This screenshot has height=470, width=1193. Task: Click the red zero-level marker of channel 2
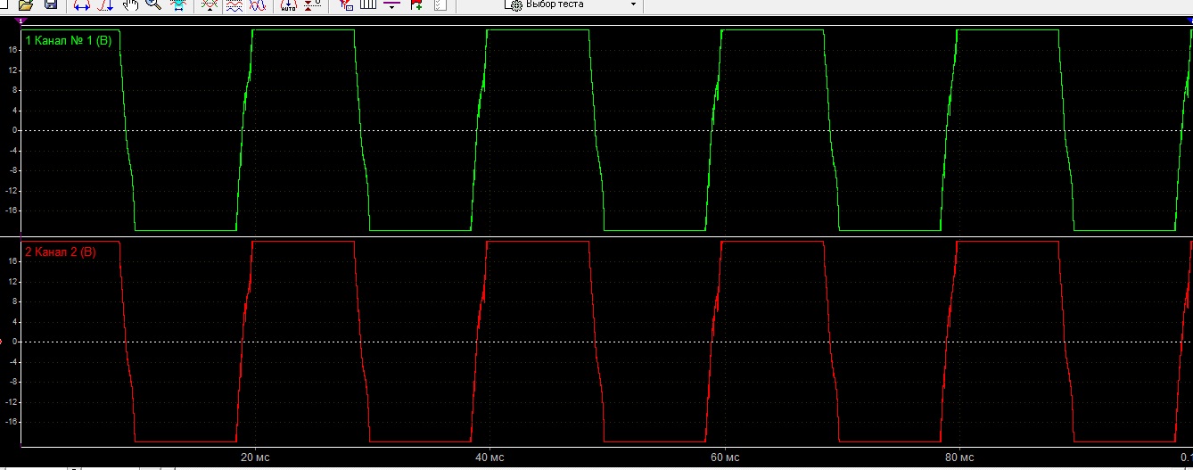pyautogui.click(x=2, y=342)
